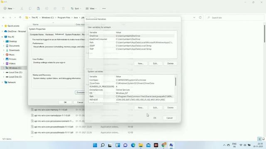Select the ComSpec system variable row
Viewport: 266px width, 149px height.
131,80
